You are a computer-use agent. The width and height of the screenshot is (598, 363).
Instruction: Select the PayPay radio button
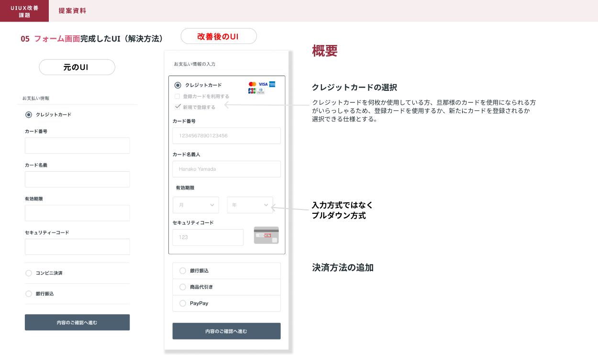[x=183, y=303]
